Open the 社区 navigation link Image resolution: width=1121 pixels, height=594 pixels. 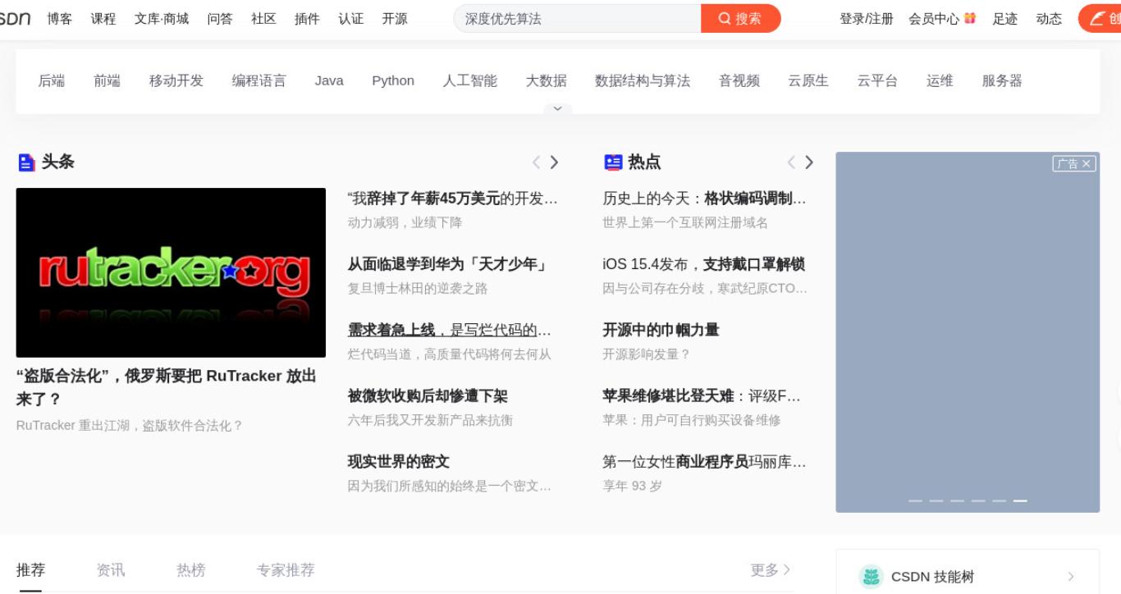pos(263,18)
